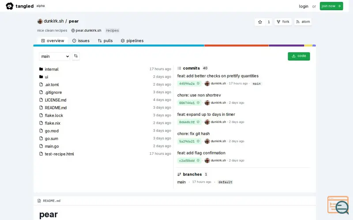Click the login link
This screenshot has height=220, width=353.
[x=304, y=6]
